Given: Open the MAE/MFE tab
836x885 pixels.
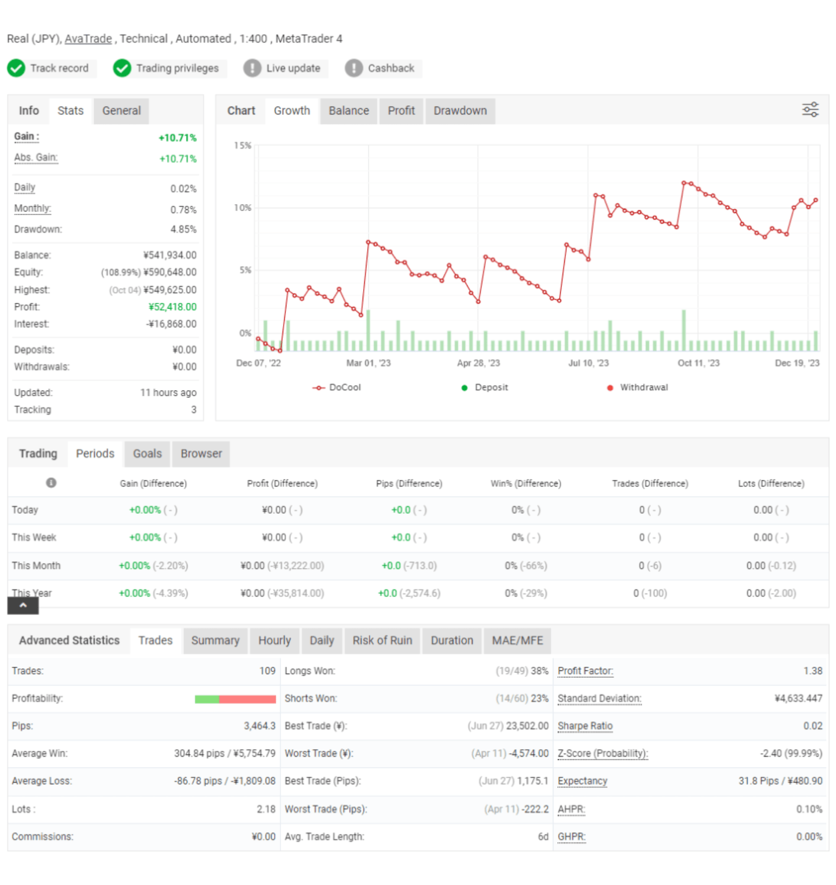Looking at the screenshot, I should 517,640.
